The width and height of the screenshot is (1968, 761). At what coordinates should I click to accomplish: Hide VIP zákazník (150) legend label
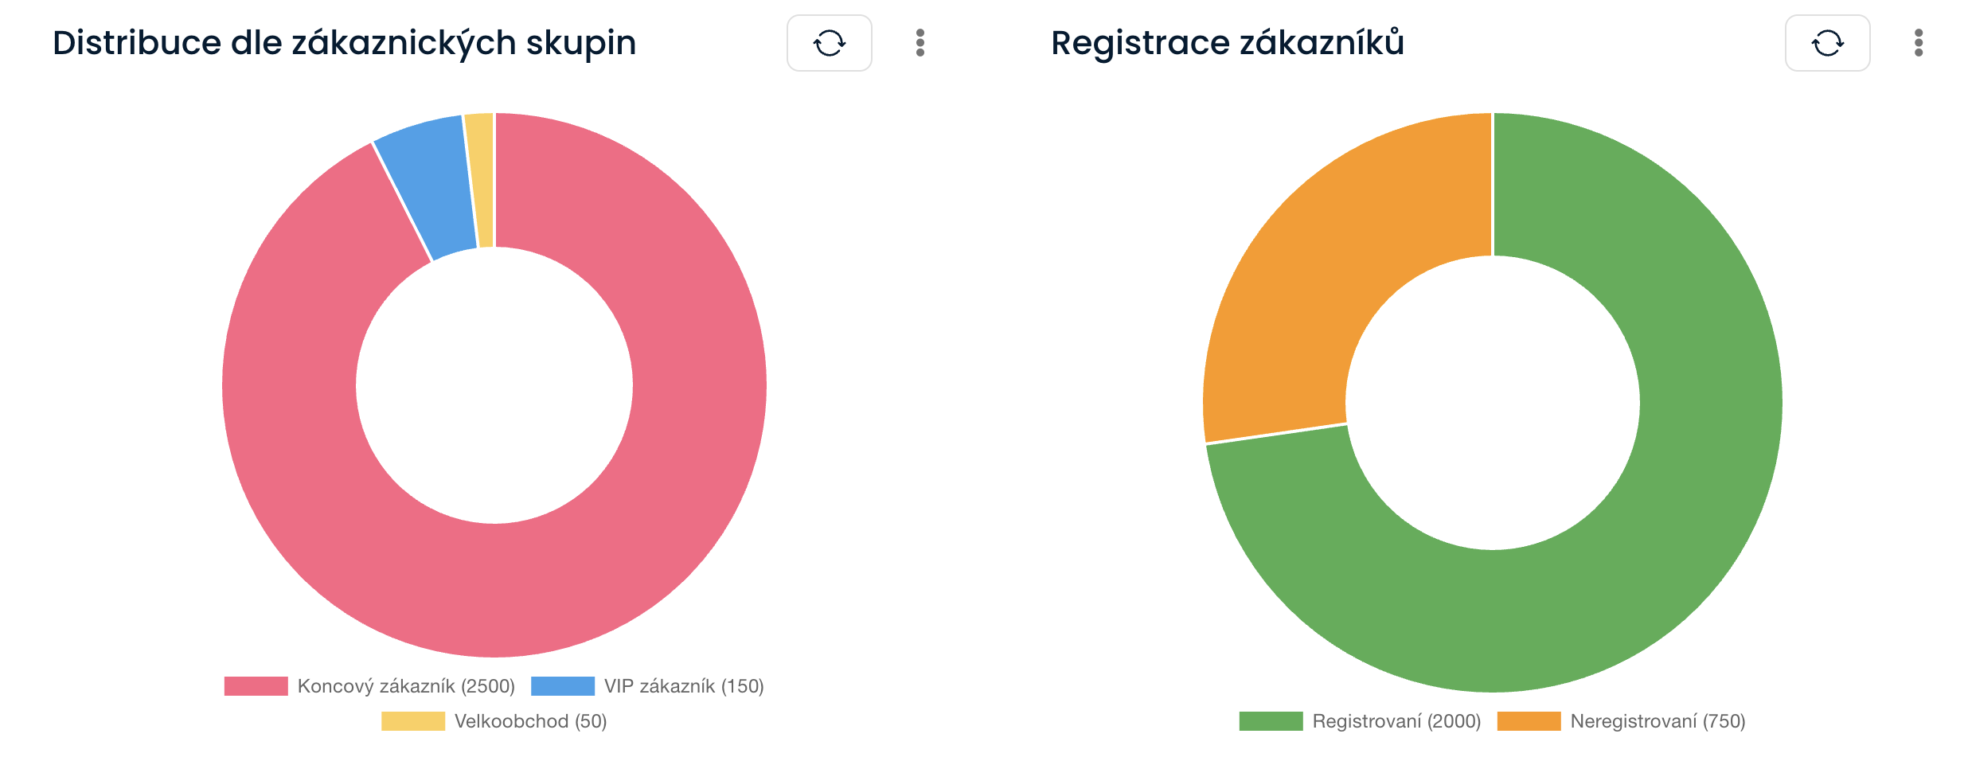coord(684,686)
